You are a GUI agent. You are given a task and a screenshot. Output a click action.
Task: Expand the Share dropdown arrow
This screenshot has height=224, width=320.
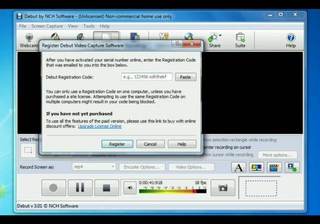pos(220,35)
